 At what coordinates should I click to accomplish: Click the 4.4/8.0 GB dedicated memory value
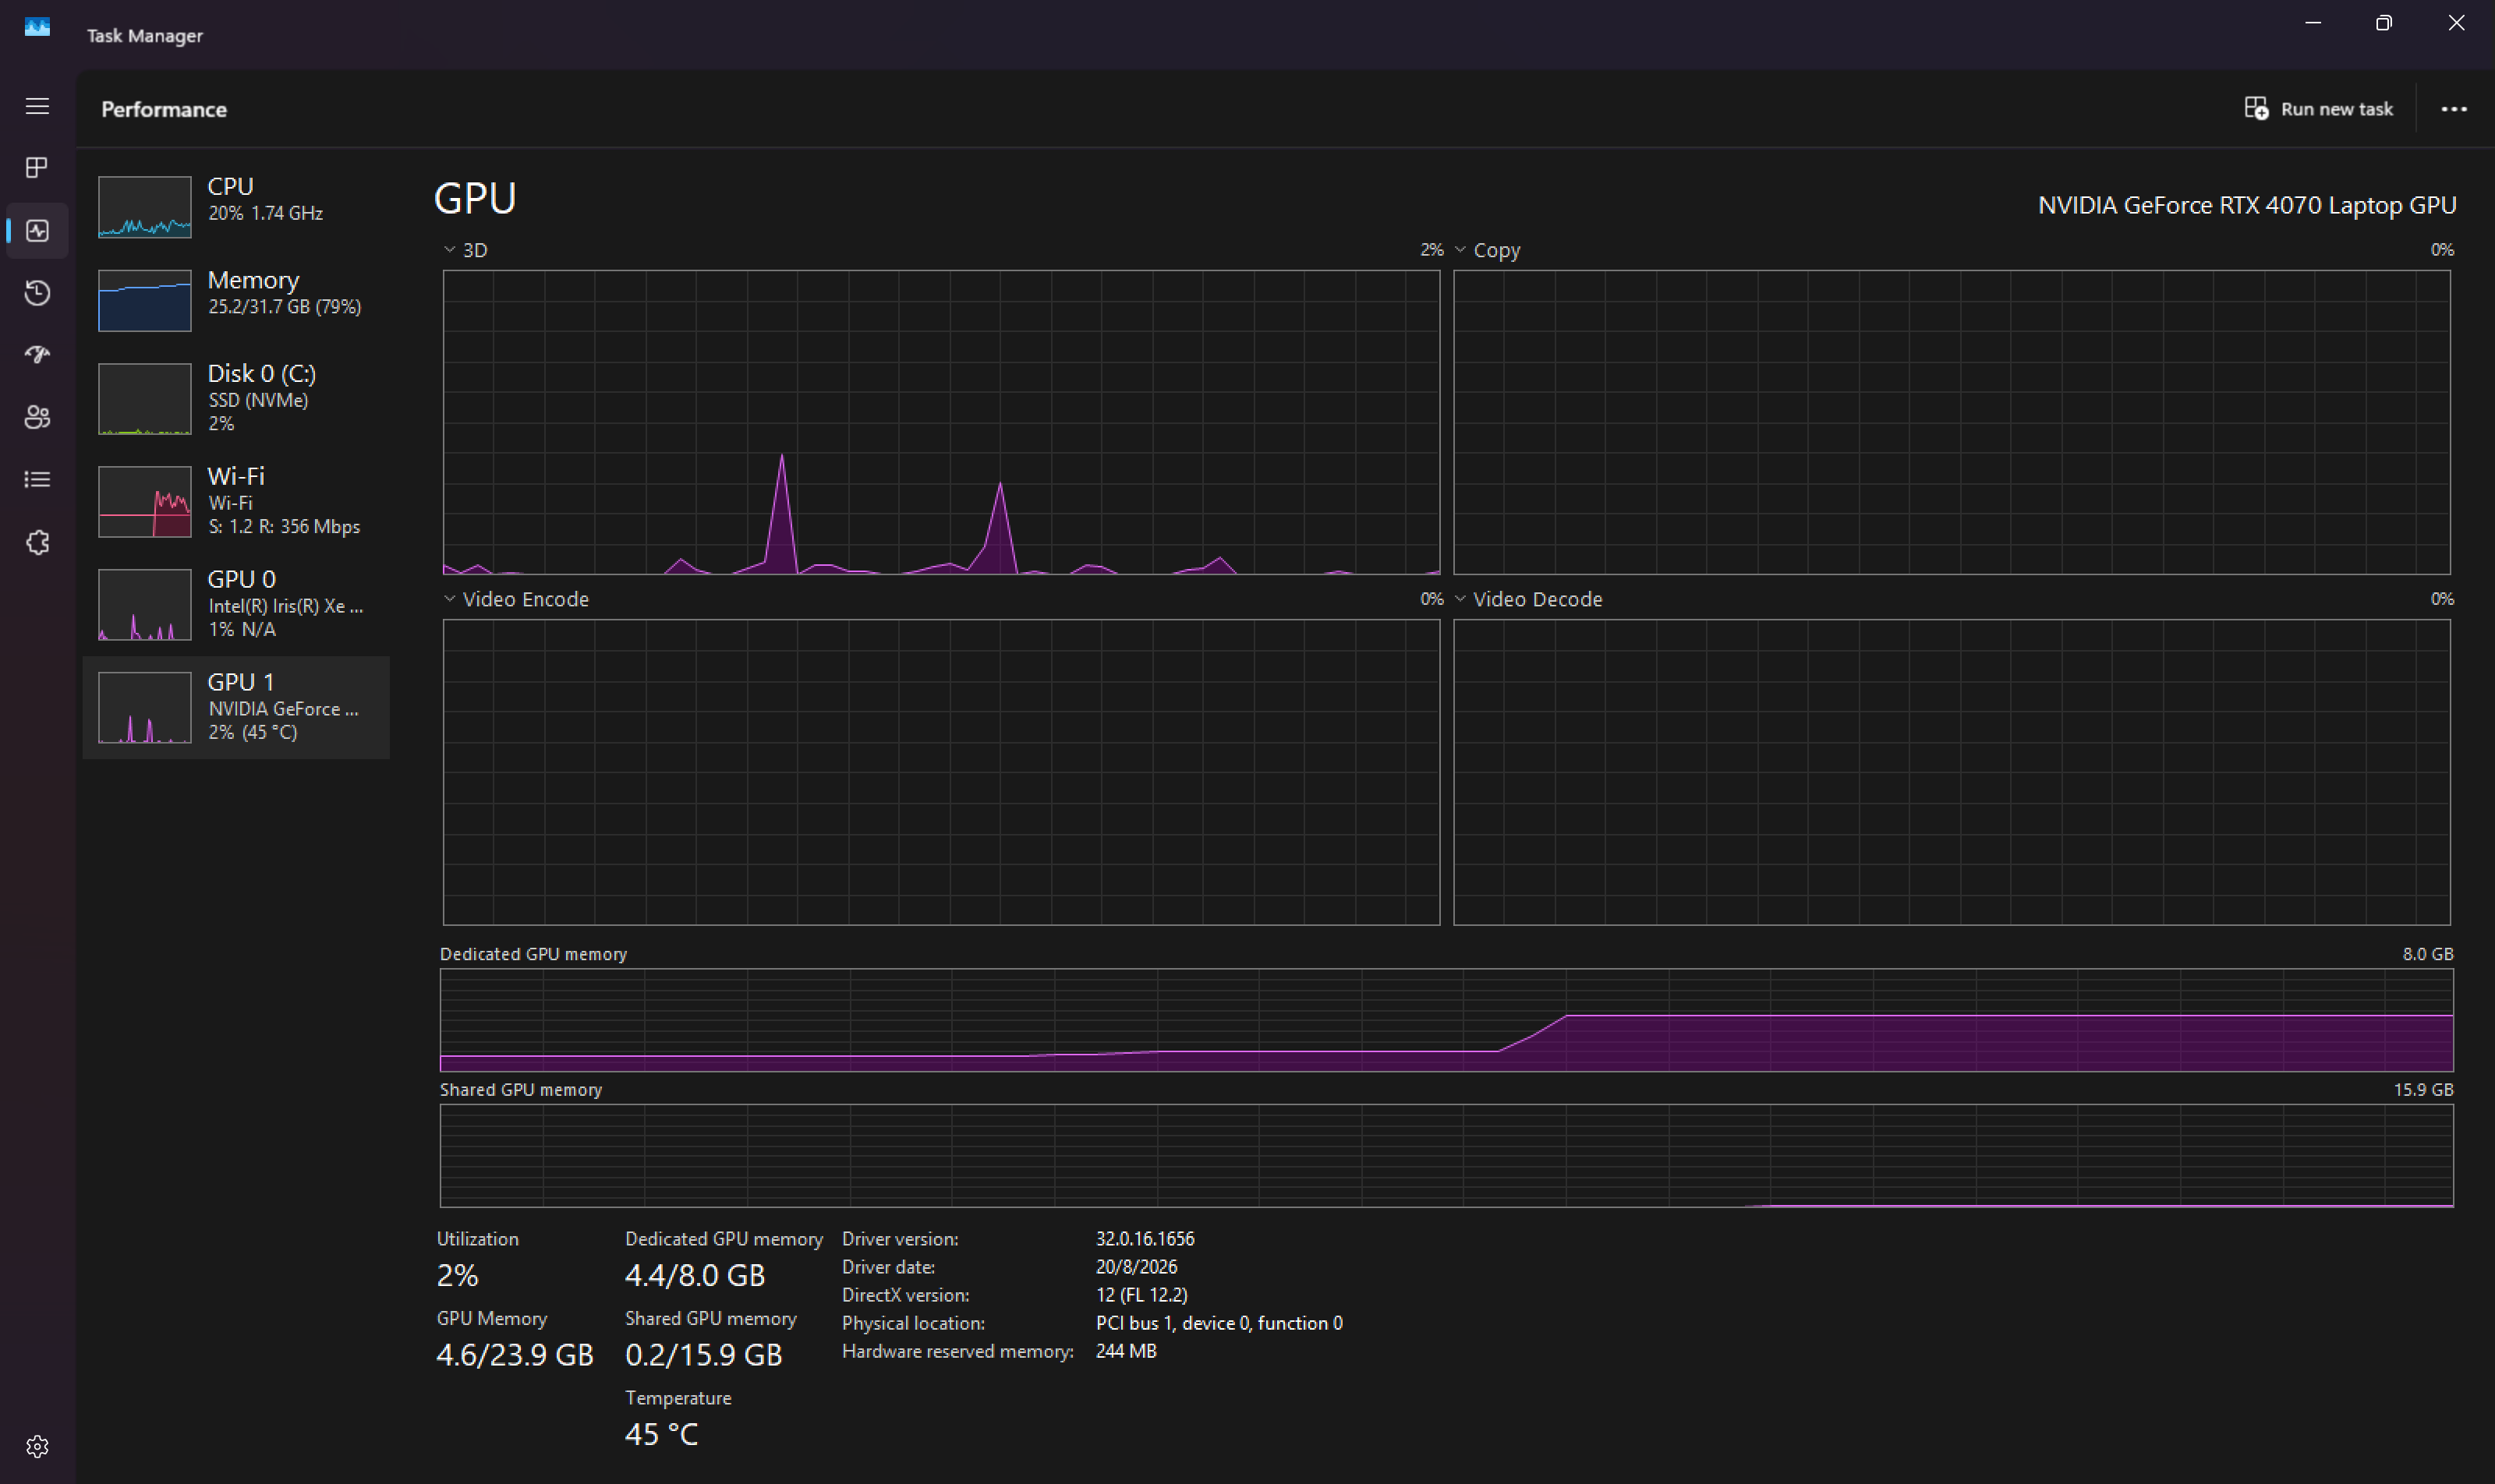(x=695, y=1275)
